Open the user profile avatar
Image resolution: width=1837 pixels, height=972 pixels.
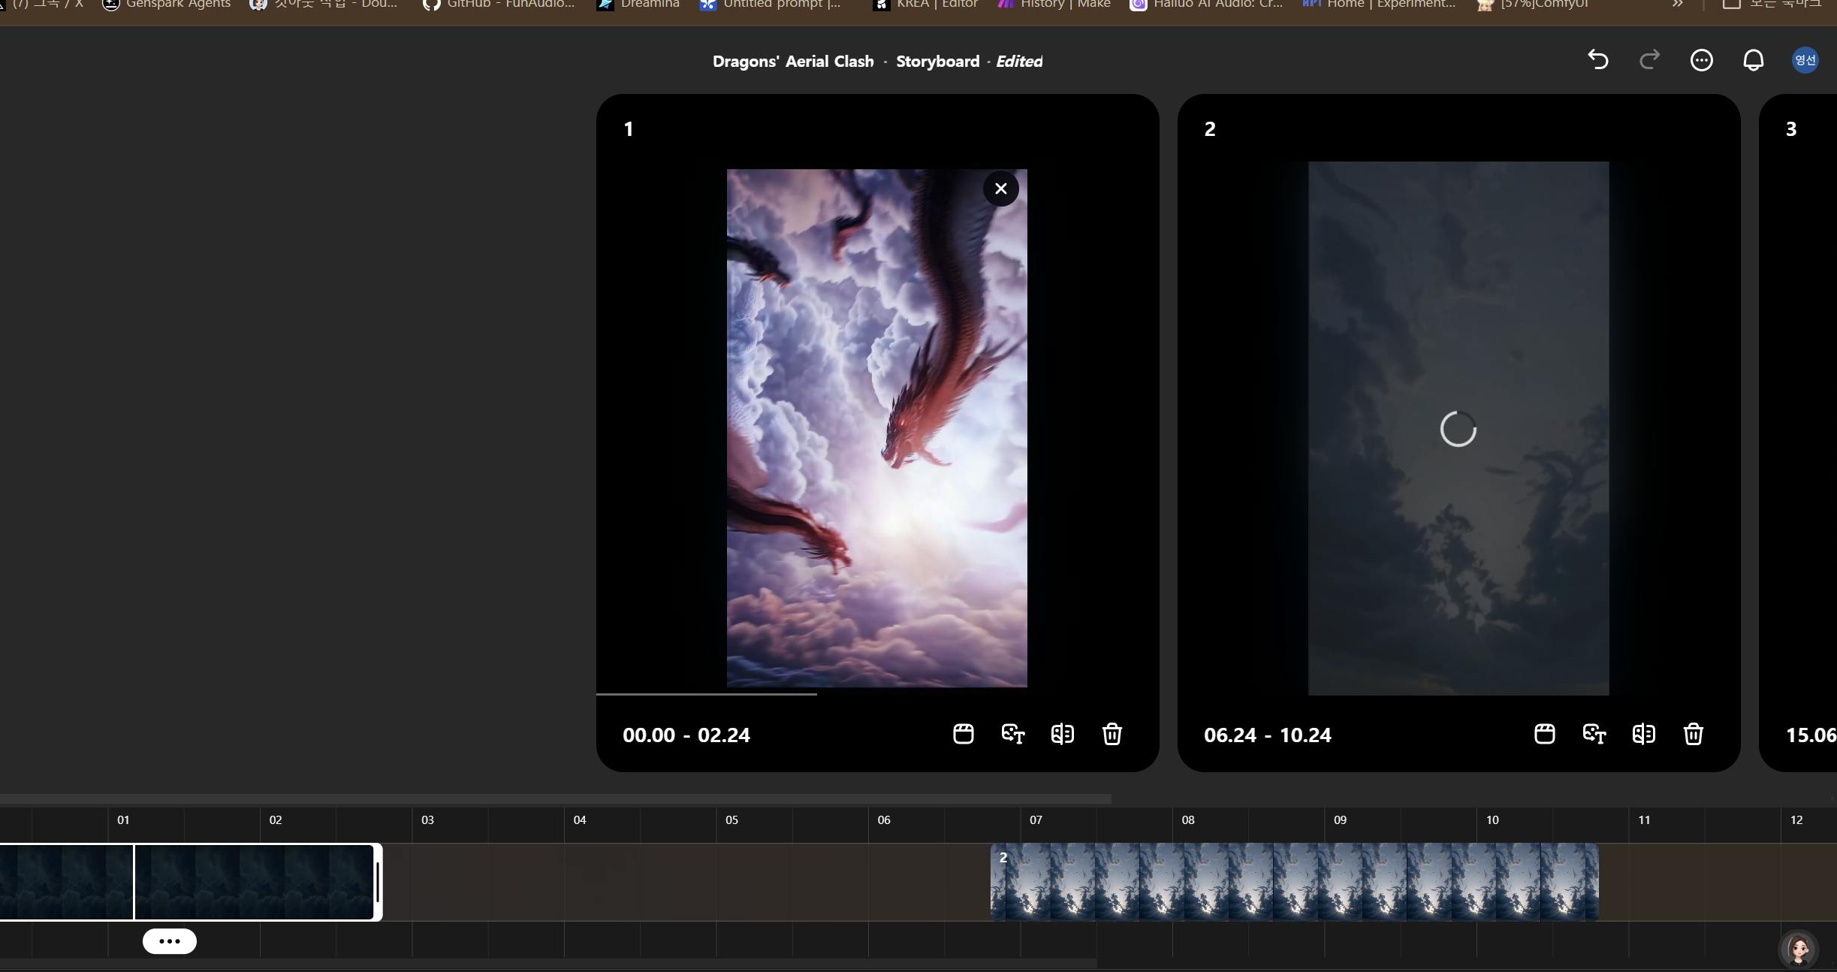click(1805, 60)
